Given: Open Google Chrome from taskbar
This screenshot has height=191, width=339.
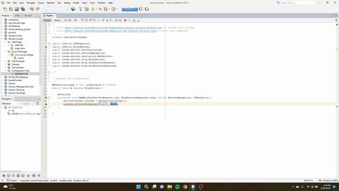Looking at the screenshot, I should 185,187.
